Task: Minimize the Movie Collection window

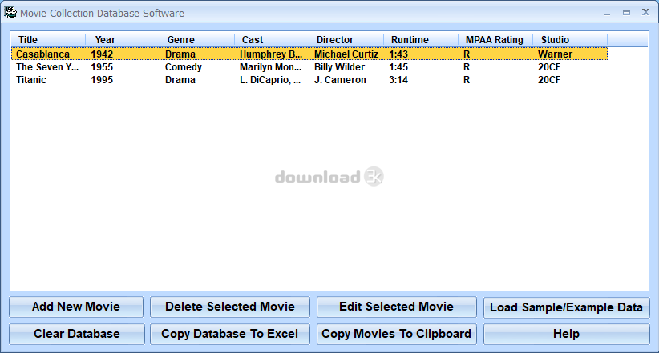Action: click(x=608, y=13)
